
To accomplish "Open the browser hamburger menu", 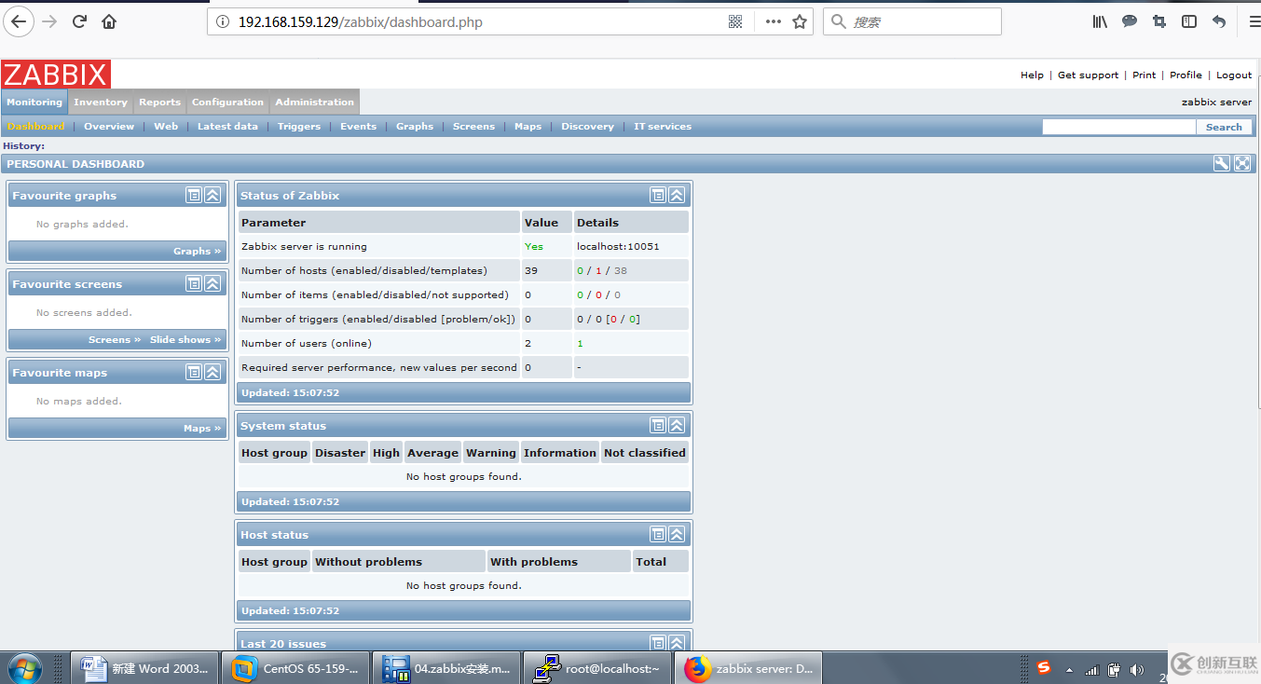I will coord(1254,21).
